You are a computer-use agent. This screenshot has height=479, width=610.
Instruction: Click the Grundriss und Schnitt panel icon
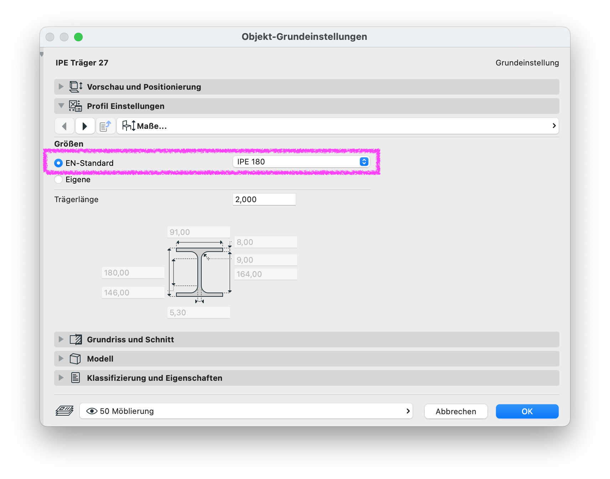point(76,339)
